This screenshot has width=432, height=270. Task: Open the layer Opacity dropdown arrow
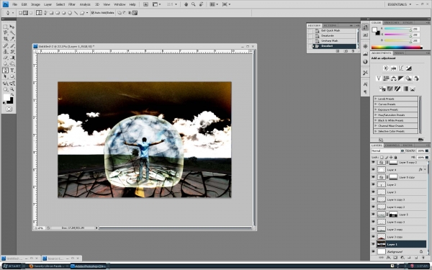[427, 150]
